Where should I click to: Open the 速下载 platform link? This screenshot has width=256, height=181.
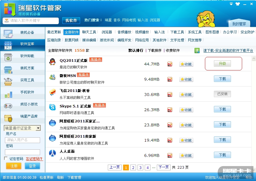pyautogui.click(x=228, y=51)
